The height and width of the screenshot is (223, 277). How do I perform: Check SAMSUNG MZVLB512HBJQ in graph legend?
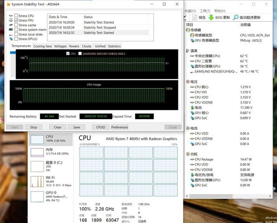[x=80, y=53]
